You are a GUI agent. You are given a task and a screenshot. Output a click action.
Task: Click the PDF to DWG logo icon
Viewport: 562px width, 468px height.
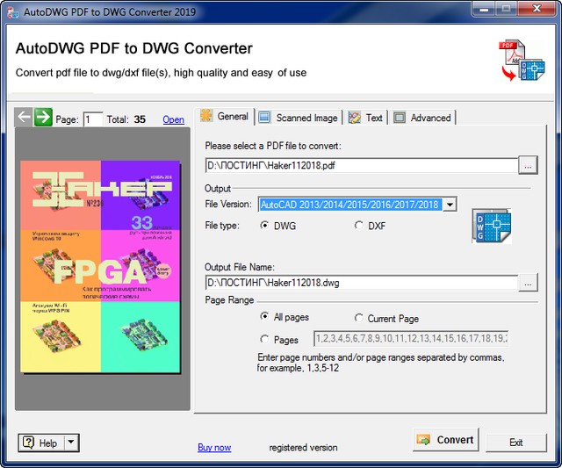521,61
